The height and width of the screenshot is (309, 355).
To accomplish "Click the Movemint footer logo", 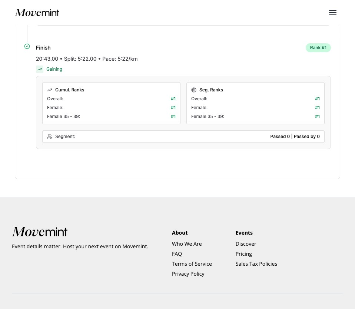I will (x=40, y=232).
